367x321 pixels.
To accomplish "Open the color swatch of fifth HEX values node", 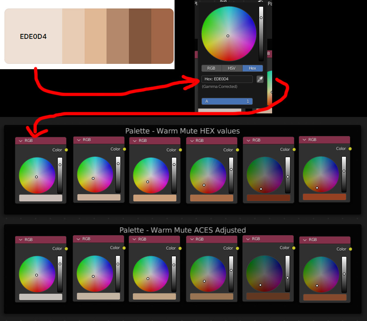I will click(x=269, y=198).
